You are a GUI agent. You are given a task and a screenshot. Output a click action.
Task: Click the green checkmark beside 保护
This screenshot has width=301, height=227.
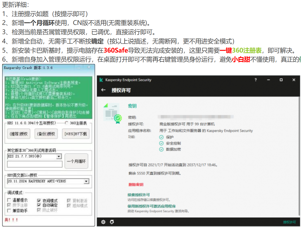[161, 137]
